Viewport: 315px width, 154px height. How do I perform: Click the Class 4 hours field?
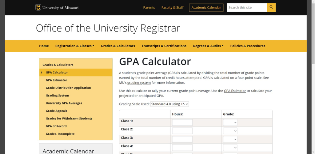pyautogui.click(x=182, y=148)
